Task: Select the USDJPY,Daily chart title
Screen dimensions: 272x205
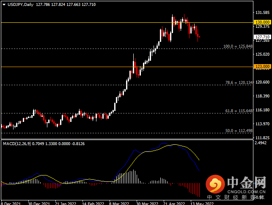Action: click(20, 5)
